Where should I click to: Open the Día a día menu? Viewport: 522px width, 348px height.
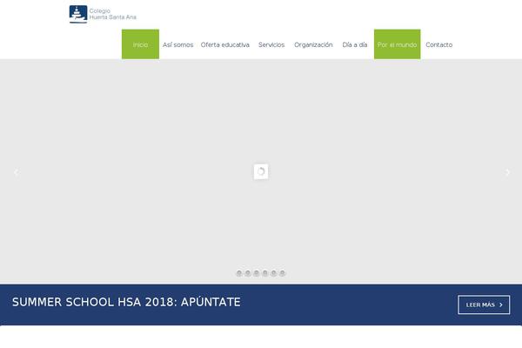coord(355,44)
